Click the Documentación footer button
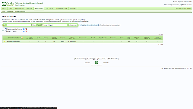Viewport: 193px width, 109px height. 80,59
